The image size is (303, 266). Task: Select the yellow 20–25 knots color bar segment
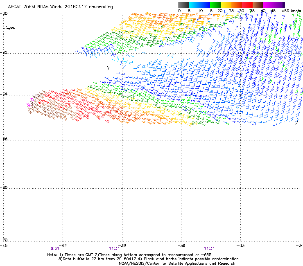[x=226, y=5]
